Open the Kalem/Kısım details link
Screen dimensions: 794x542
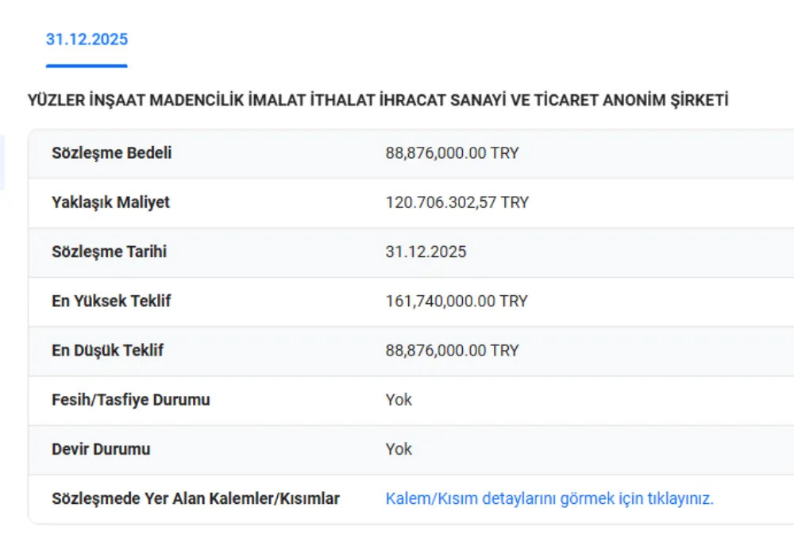549,498
